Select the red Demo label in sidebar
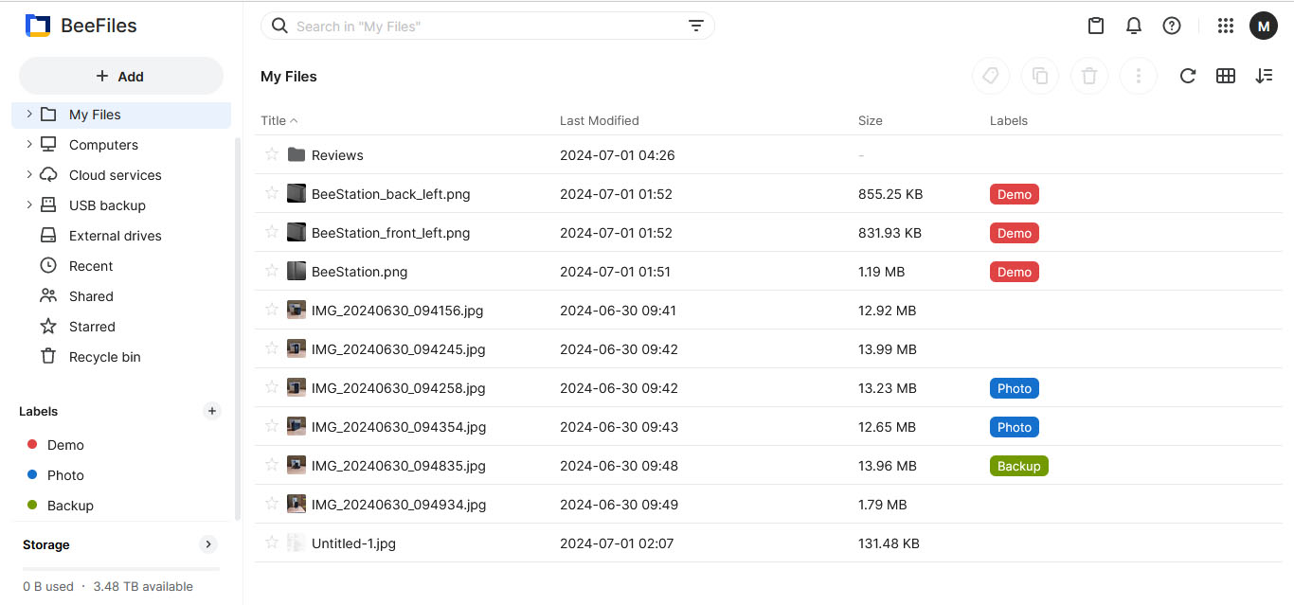 (x=65, y=445)
